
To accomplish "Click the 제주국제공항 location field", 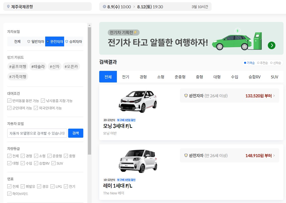I will (x=47, y=7).
